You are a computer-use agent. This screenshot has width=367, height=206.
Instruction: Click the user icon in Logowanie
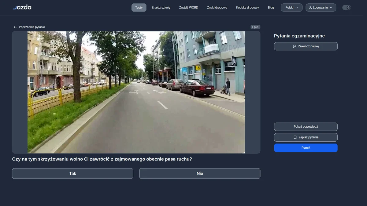(x=310, y=8)
